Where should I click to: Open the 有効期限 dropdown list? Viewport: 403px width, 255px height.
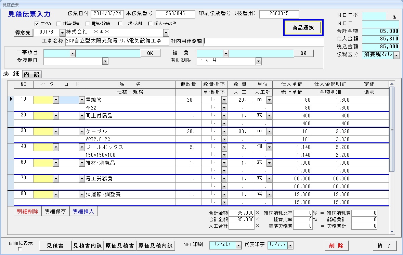259,61
